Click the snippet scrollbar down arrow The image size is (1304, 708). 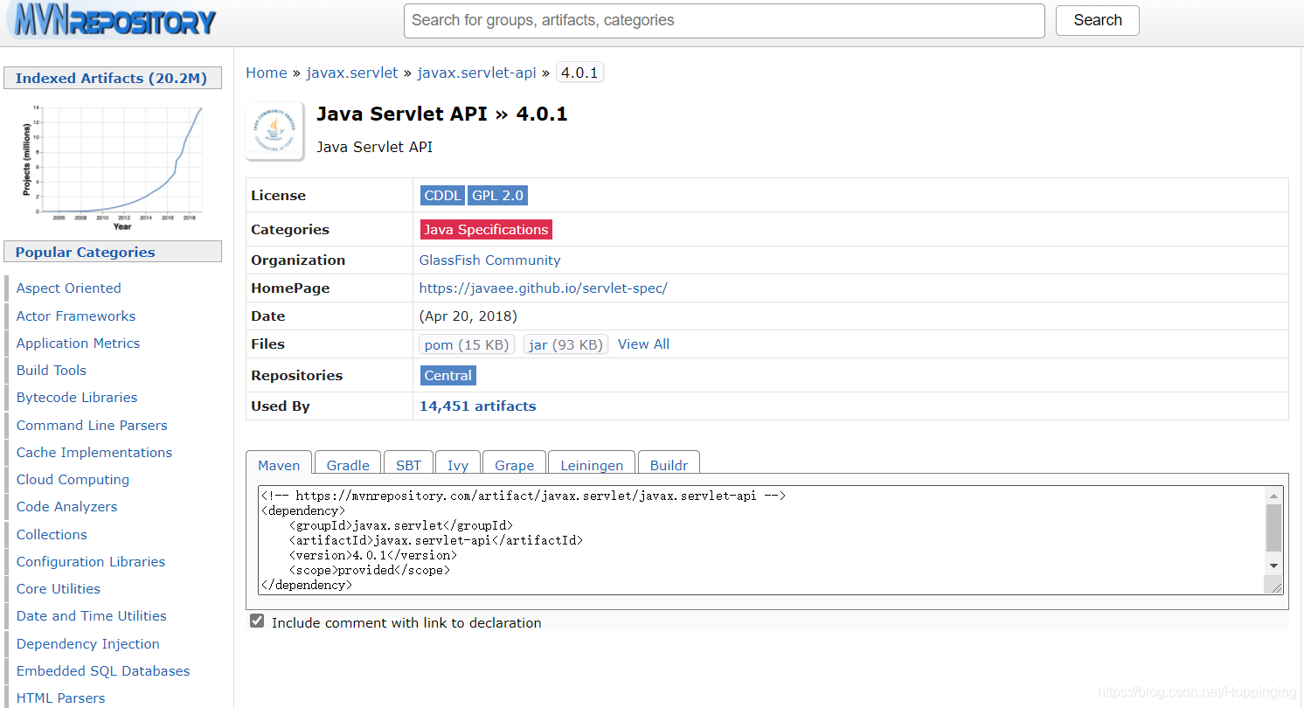click(1273, 566)
